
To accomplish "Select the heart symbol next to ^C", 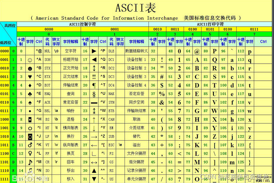I will 30,77.
